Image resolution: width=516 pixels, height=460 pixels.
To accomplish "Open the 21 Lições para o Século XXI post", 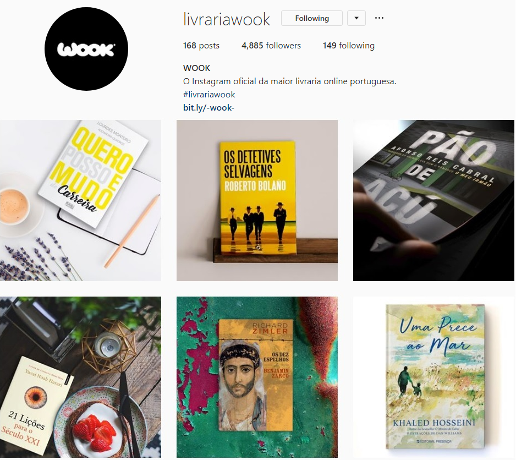I will tap(81, 377).
